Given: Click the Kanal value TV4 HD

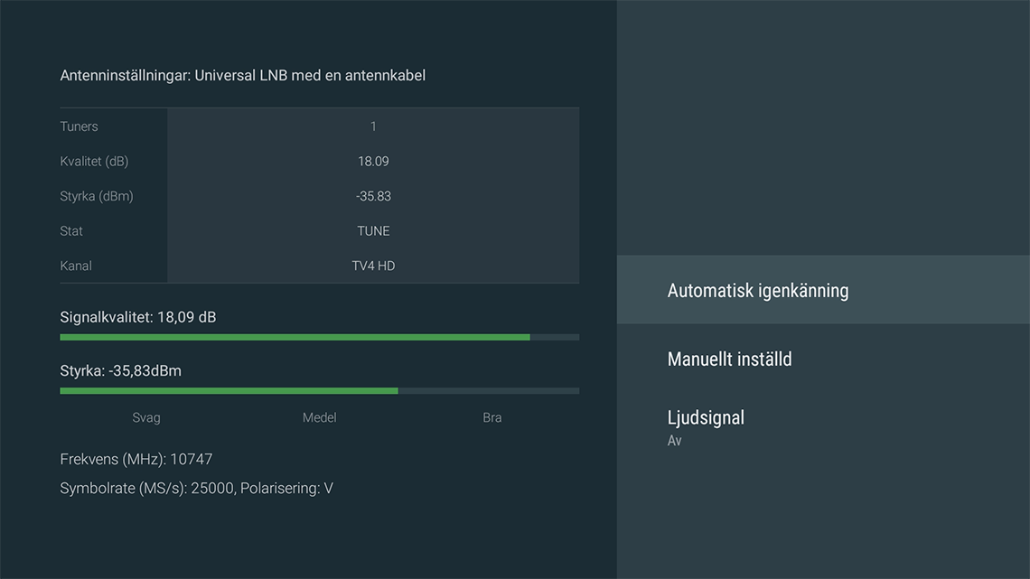Looking at the screenshot, I should [x=373, y=266].
